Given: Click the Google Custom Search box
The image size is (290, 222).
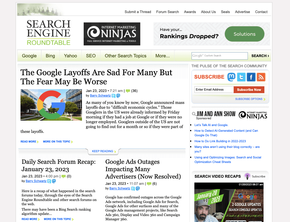Looking at the screenshot, I should 220,56.
